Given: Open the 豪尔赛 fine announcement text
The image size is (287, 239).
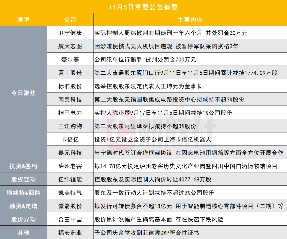Looking at the screenshot, I should pyautogui.click(x=145, y=60).
